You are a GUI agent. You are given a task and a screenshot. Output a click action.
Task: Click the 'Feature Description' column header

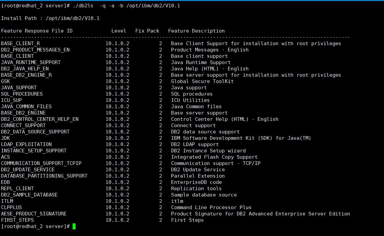point(196,31)
